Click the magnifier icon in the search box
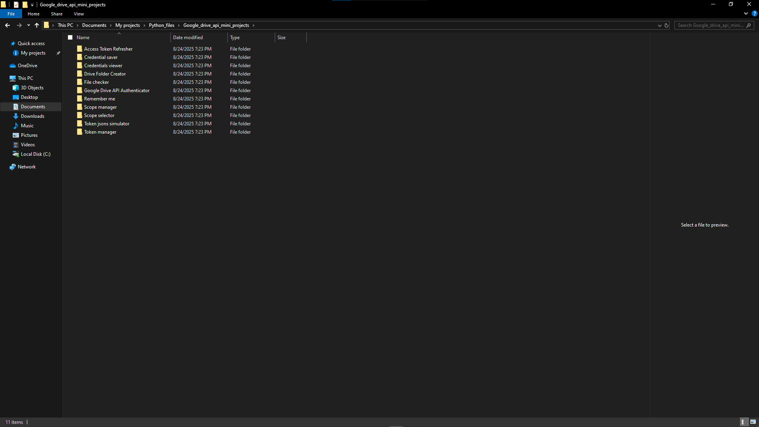The width and height of the screenshot is (759, 427). pyautogui.click(x=748, y=25)
